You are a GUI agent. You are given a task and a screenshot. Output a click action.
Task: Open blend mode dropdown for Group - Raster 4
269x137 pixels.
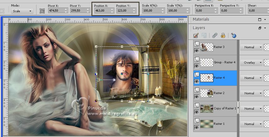[x=251, y=62]
